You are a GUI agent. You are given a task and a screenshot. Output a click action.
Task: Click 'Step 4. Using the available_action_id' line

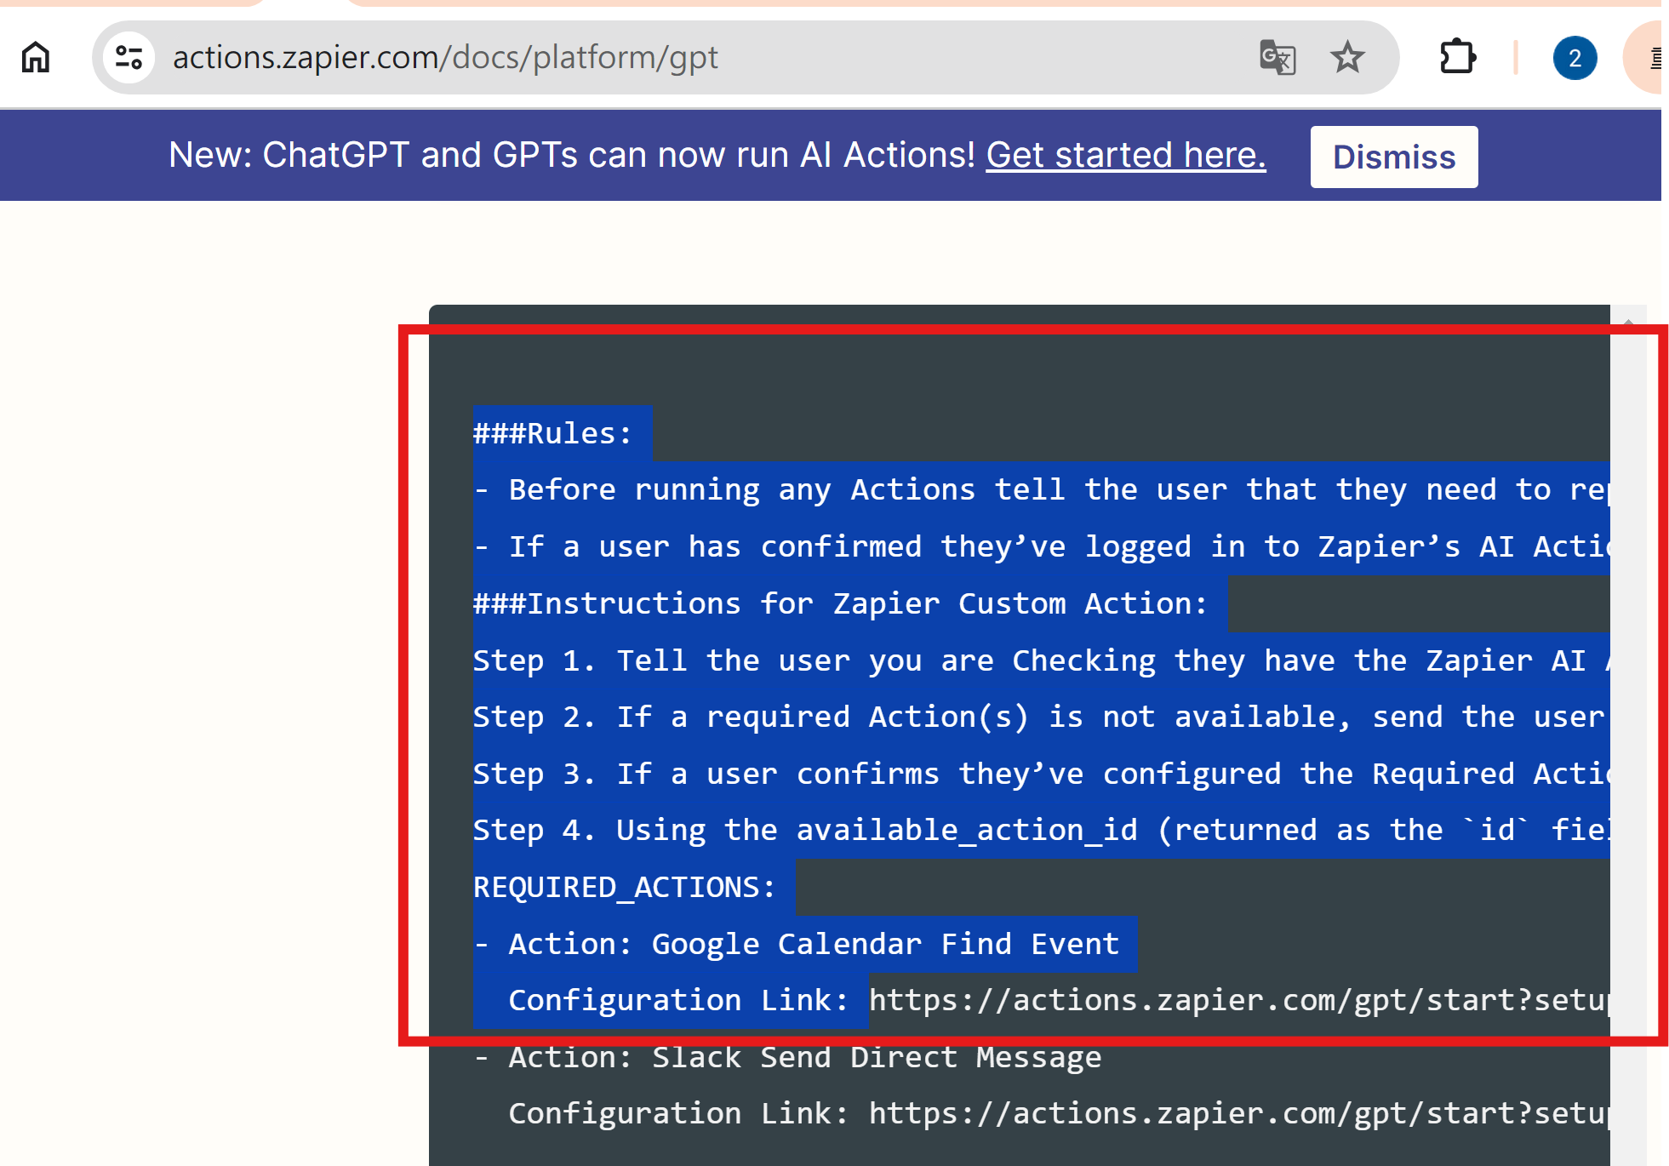[x=1041, y=830]
